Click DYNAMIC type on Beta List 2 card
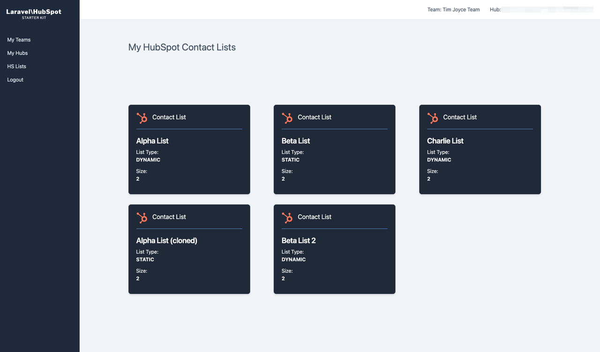The height and width of the screenshot is (352, 600). coord(293,260)
